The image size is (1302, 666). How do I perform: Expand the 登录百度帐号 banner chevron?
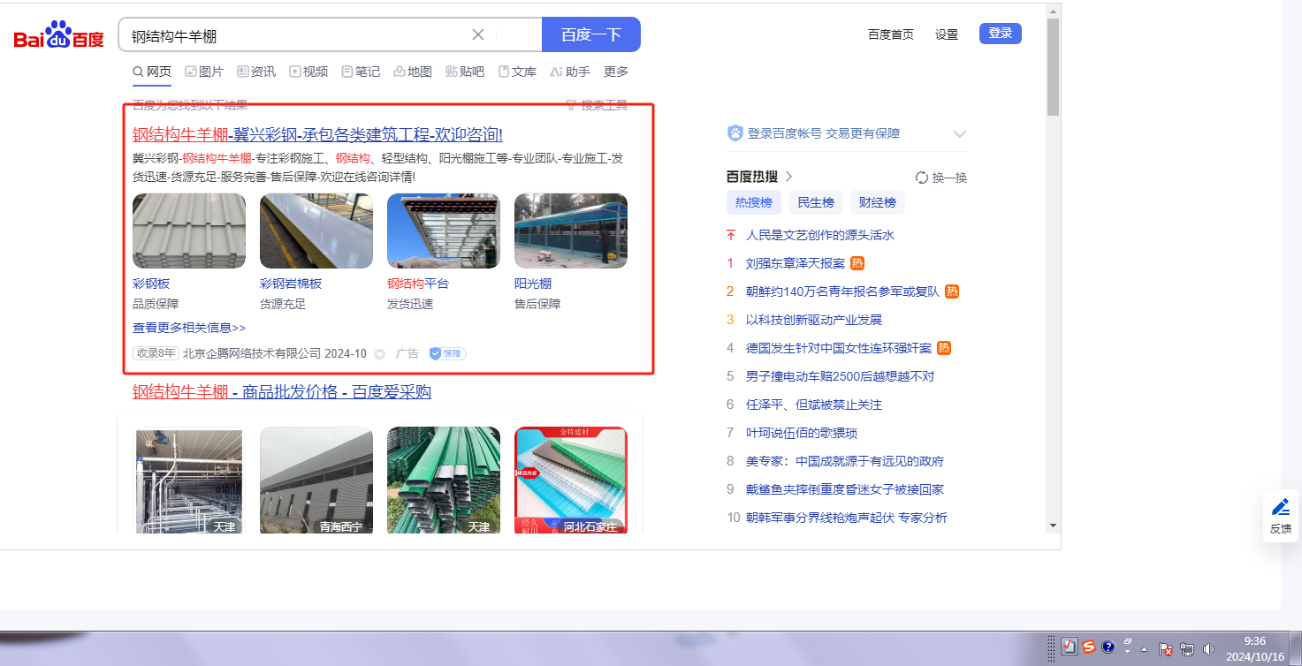(x=960, y=134)
